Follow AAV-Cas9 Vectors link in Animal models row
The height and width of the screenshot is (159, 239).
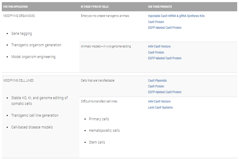(159, 47)
